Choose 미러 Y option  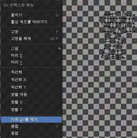pos(31,62)
